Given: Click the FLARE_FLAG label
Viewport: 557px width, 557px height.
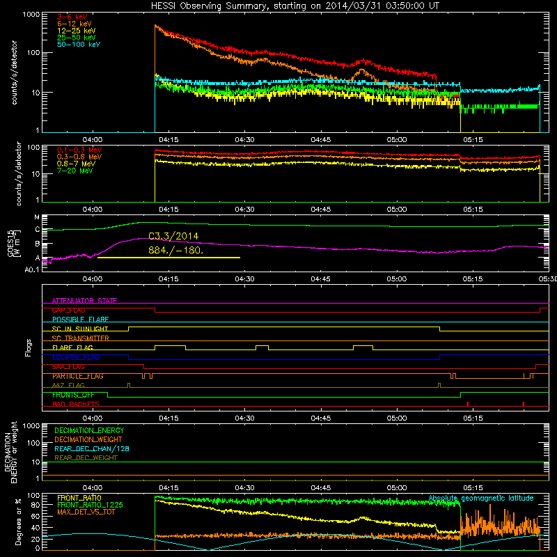Looking at the screenshot, I should pos(72,347).
